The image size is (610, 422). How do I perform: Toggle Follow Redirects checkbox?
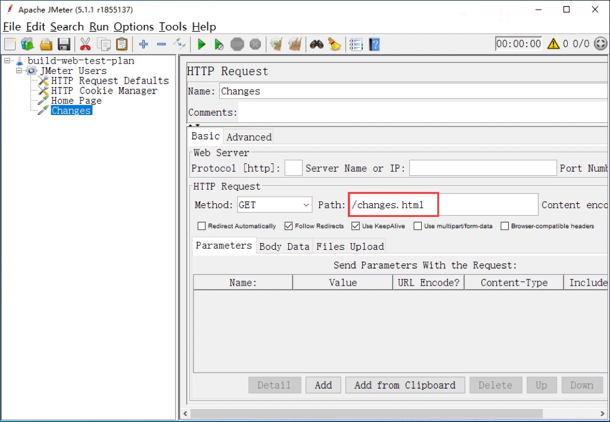click(x=288, y=226)
